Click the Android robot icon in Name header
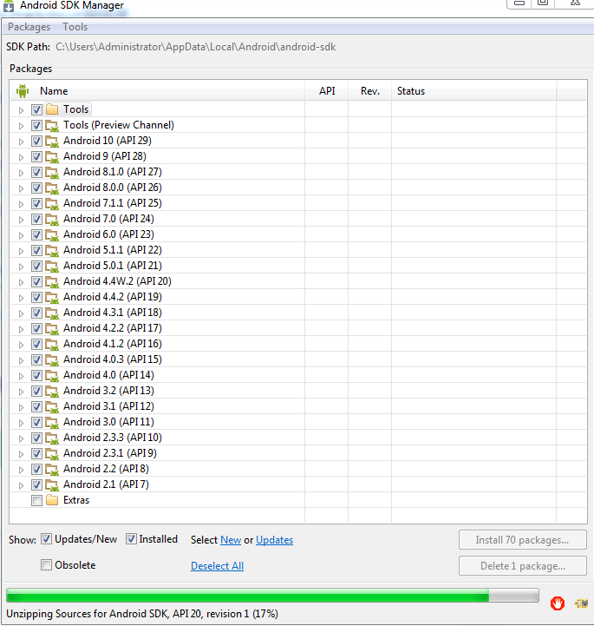Screen dimensions: 594x626 [x=23, y=91]
